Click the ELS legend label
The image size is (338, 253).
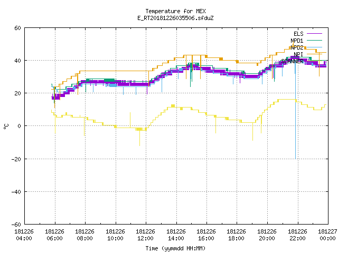[x=298, y=34]
